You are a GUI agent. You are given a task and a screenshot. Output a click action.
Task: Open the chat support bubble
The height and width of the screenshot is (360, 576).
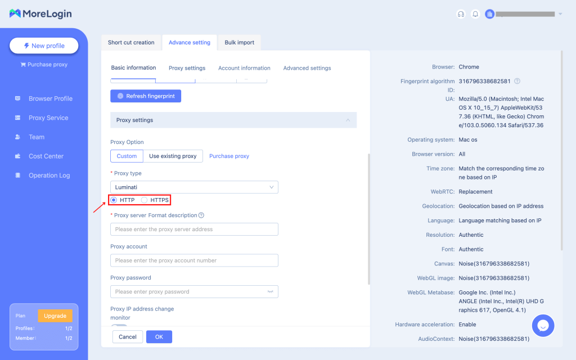click(x=543, y=326)
